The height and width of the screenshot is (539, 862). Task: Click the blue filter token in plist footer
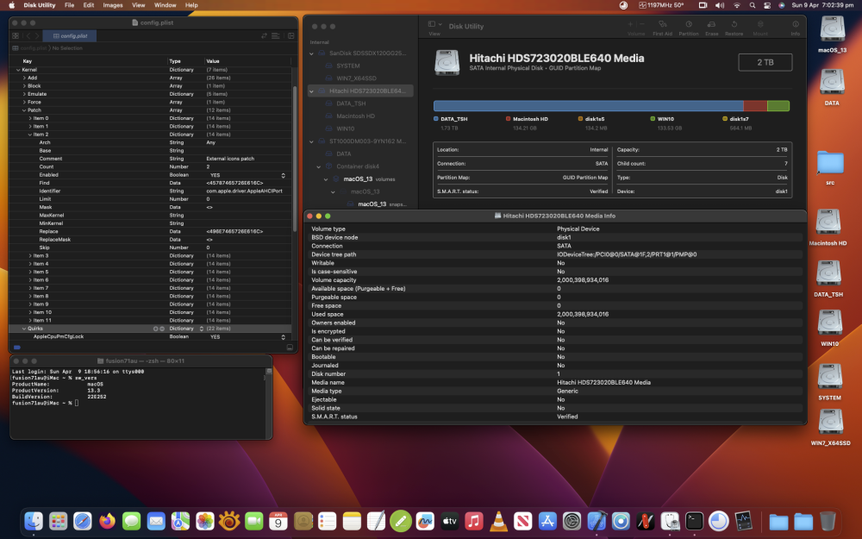pyautogui.click(x=17, y=347)
